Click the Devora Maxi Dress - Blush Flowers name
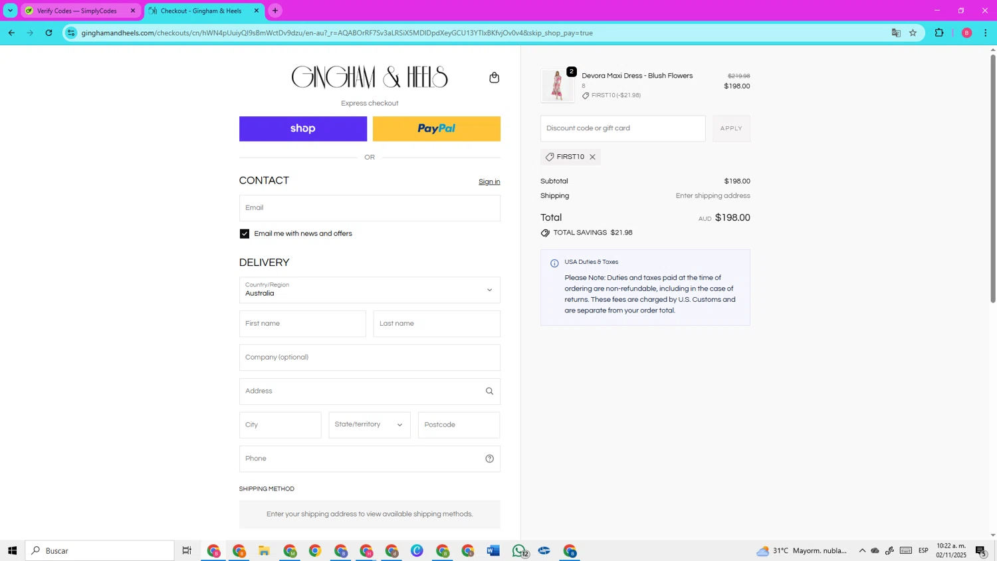 (637, 76)
